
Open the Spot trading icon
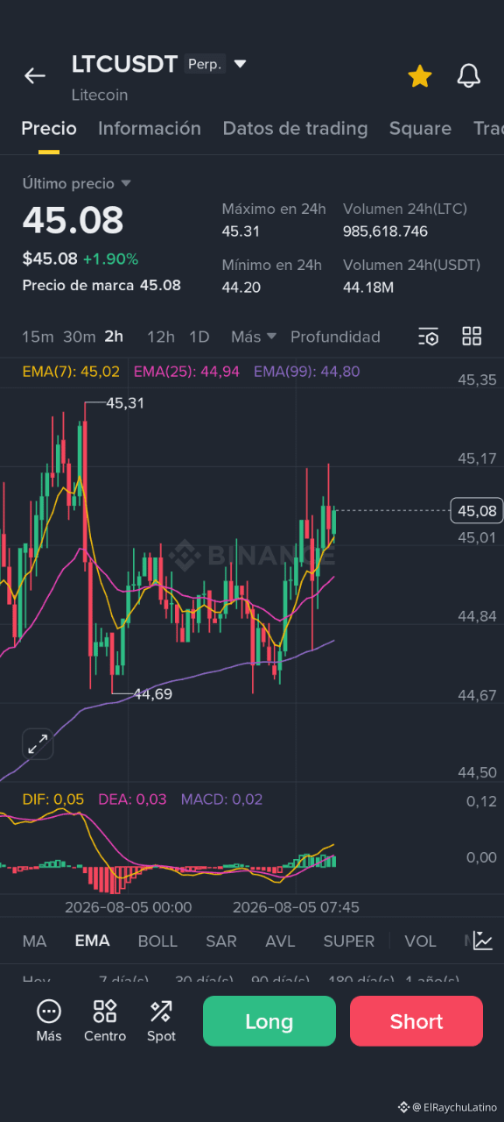[x=161, y=1021]
